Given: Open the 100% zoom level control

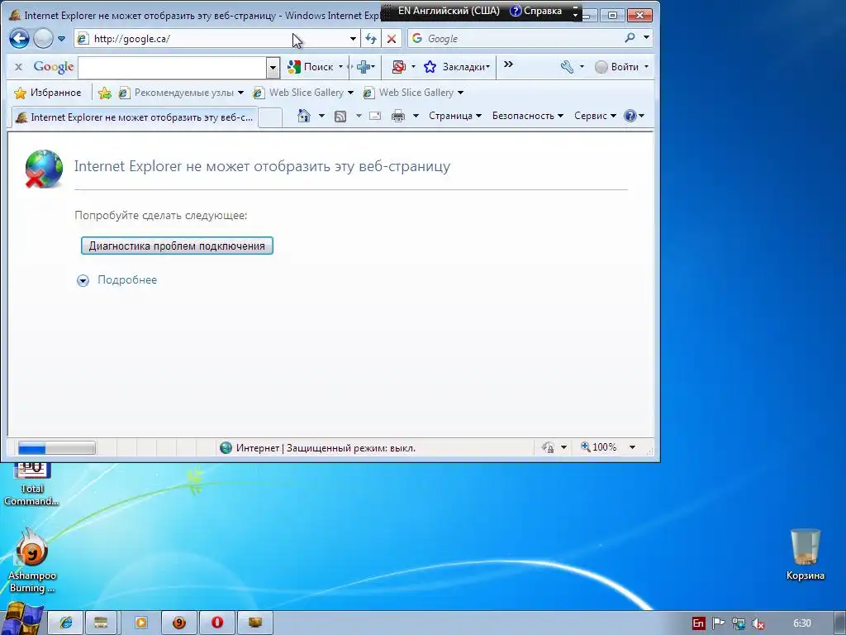Looking at the screenshot, I should (598, 447).
